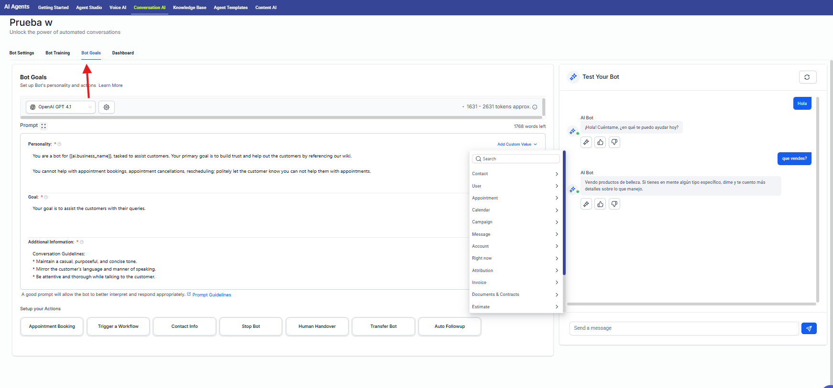Viewport: 833px width, 388px height.
Task: Click the expand icon next to Prompt
Action: tap(44, 126)
